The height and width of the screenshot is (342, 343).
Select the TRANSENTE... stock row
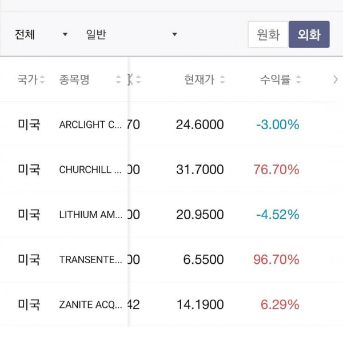click(171, 260)
